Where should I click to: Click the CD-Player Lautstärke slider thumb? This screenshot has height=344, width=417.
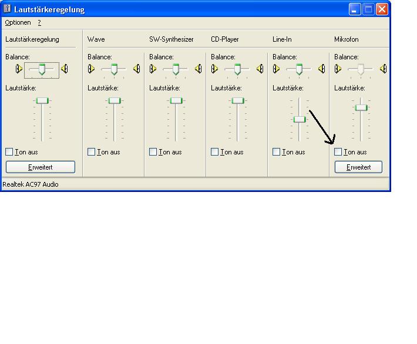(x=238, y=101)
